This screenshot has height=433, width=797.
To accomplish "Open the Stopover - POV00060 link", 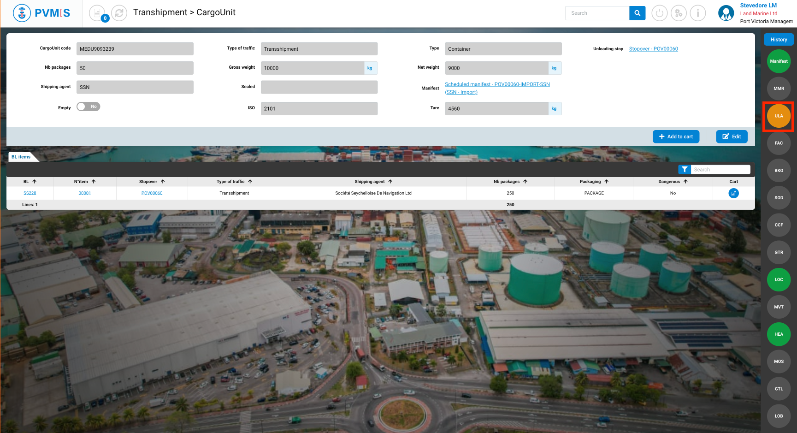I will (x=653, y=49).
